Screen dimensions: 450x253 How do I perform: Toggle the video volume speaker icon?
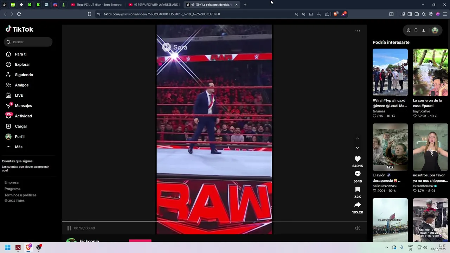pos(358,228)
